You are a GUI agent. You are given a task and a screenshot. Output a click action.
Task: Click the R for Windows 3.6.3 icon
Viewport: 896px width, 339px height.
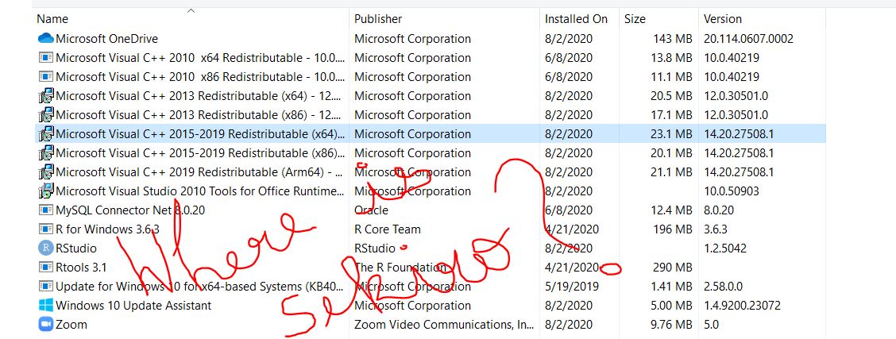[x=46, y=229]
